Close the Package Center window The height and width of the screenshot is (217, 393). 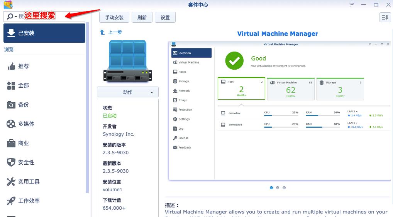[x=388, y=5]
